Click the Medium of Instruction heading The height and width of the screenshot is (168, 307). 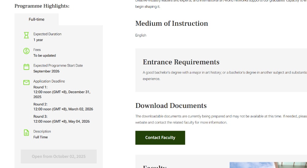172,24
